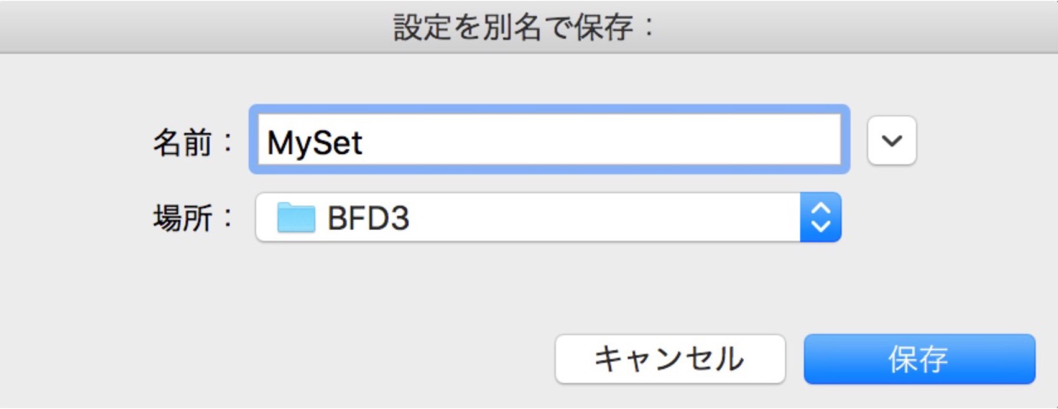Click the up chevron in the blue location stepper
The height and width of the screenshot is (409, 1058).
pos(821,208)
